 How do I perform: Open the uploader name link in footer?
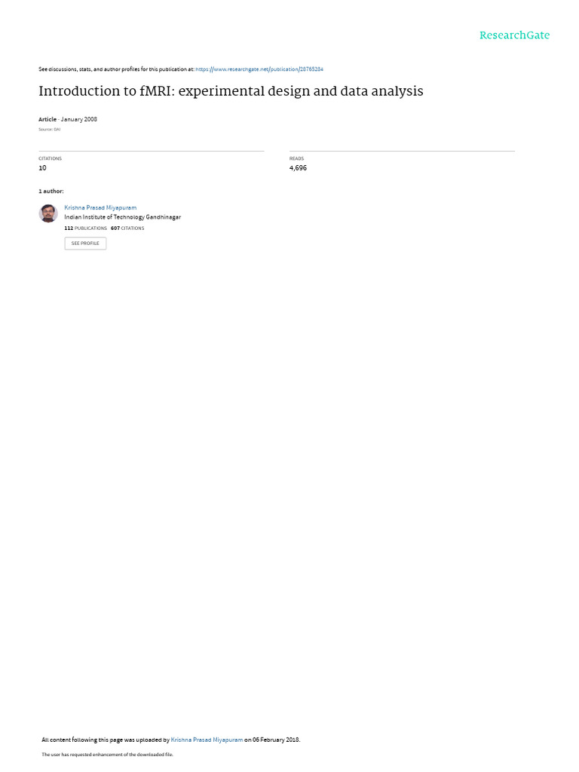click(207, 740)
